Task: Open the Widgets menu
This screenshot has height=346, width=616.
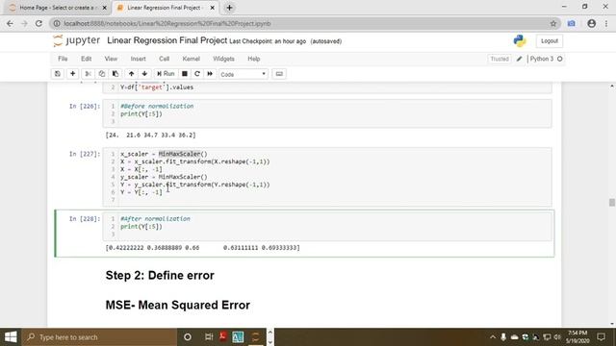Action: point(223,59)
